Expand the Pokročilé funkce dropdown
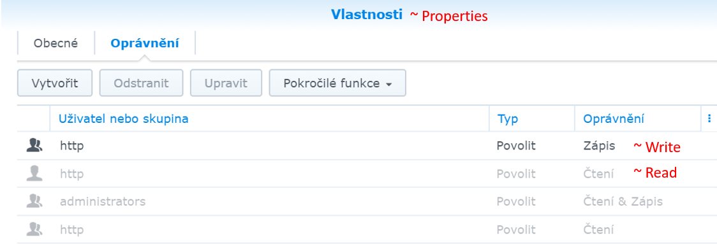The image size is (717, 247). tap(337, 83)
